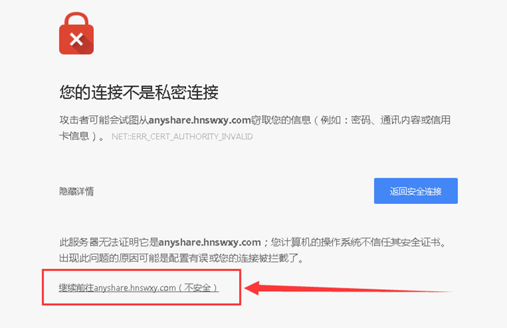Screen dimensions: 507x328
Task: Click the red arrow's pointed head
Action: coord(252,288)
